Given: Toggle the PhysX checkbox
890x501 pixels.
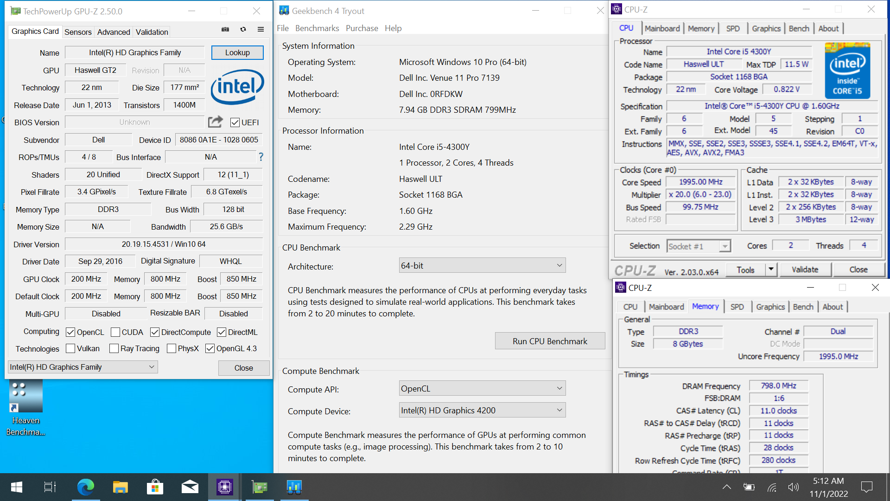Looking at the screenshot, I should (171, 348).
